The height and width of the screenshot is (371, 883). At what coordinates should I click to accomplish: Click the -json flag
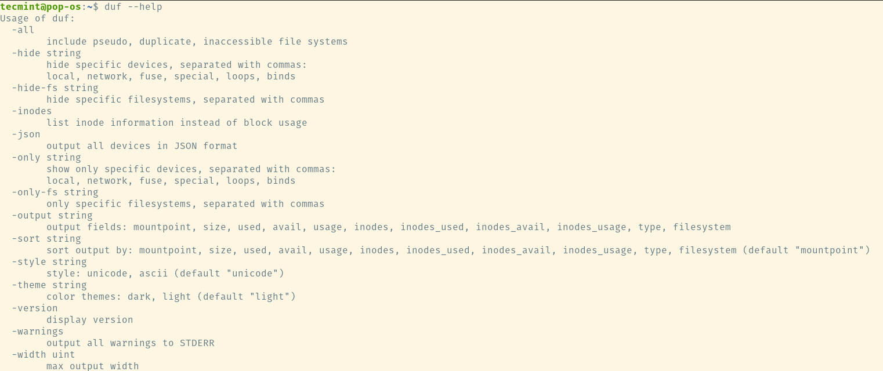tap(26, 134)
